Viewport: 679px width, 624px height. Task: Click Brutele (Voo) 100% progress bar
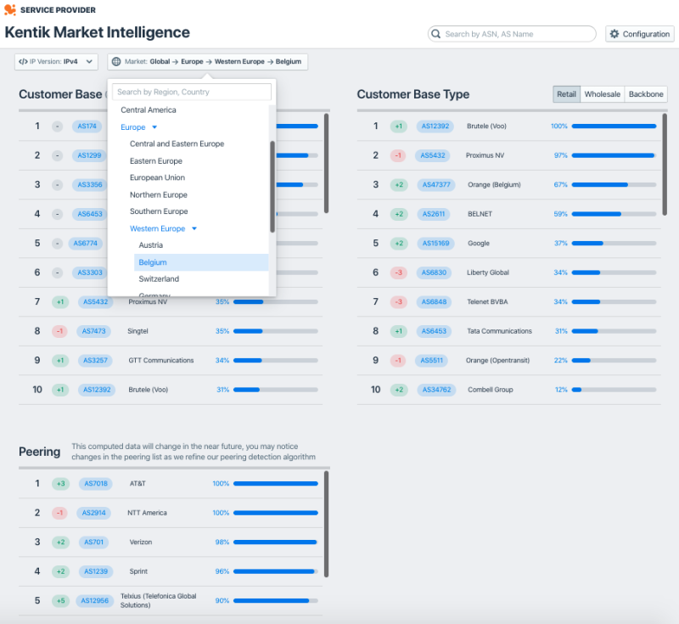click(614, 126)
